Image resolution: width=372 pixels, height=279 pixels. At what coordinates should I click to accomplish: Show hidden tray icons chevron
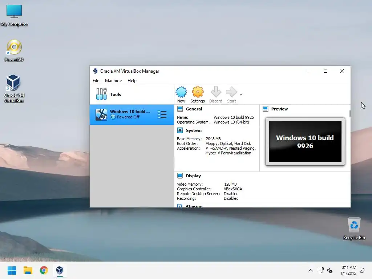point(310,270)
